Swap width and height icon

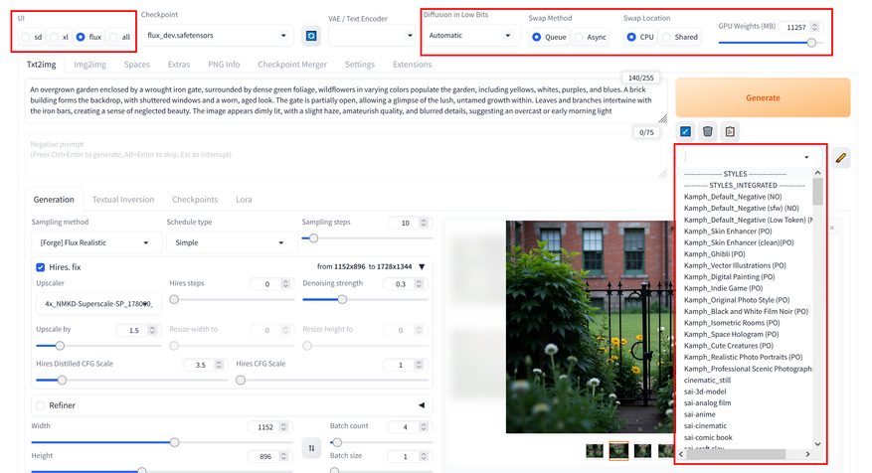click(311, 448)
